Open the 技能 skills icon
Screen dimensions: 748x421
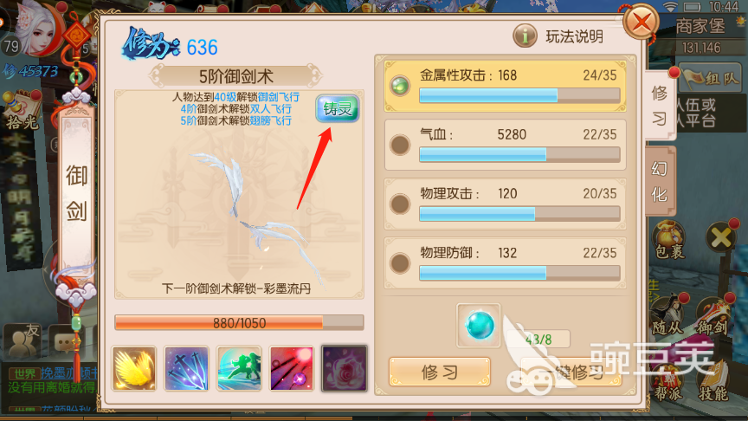[x=713, y=382]
